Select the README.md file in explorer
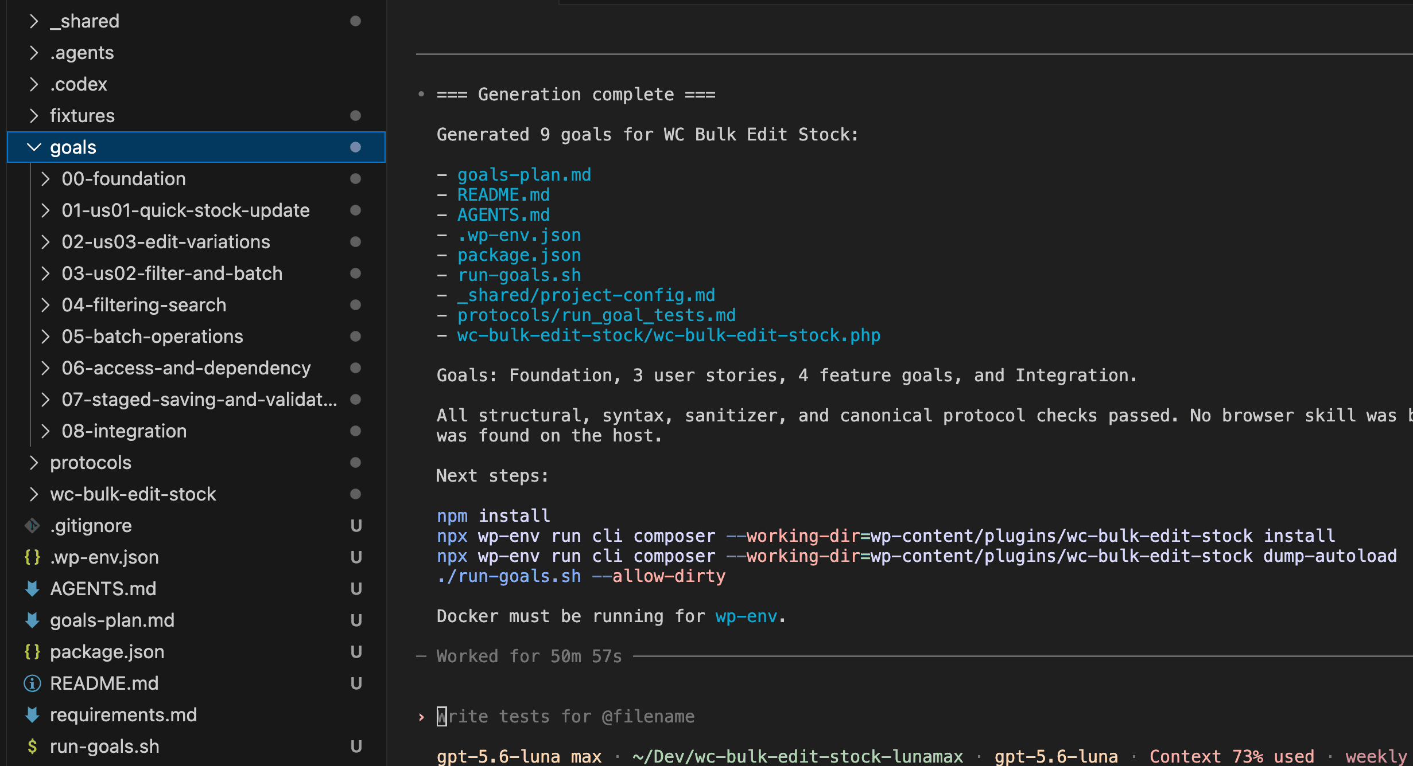The width and height of the screenshot is (1413, 766). pyautogui.click(x=195, y=683)
